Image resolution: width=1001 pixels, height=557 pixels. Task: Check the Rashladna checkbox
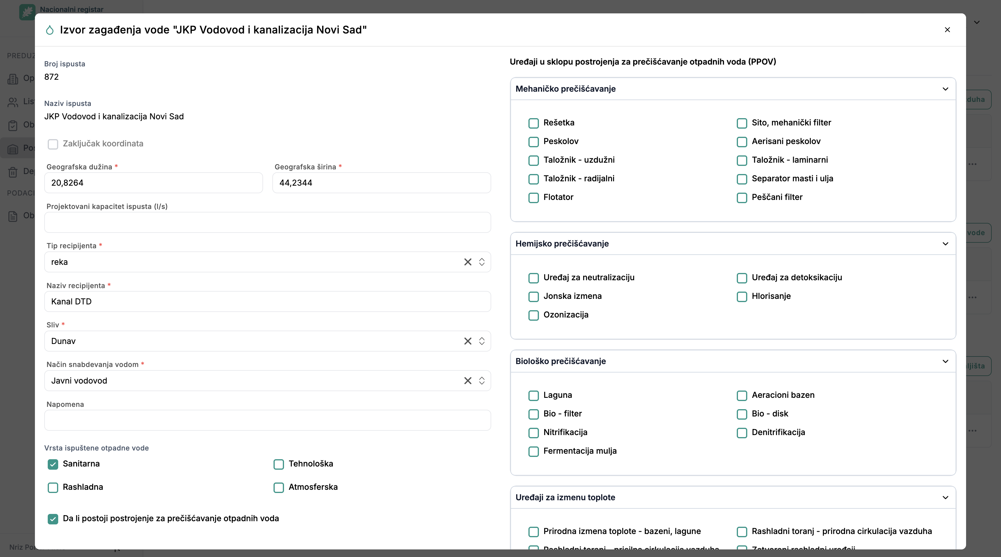[53, 487]
